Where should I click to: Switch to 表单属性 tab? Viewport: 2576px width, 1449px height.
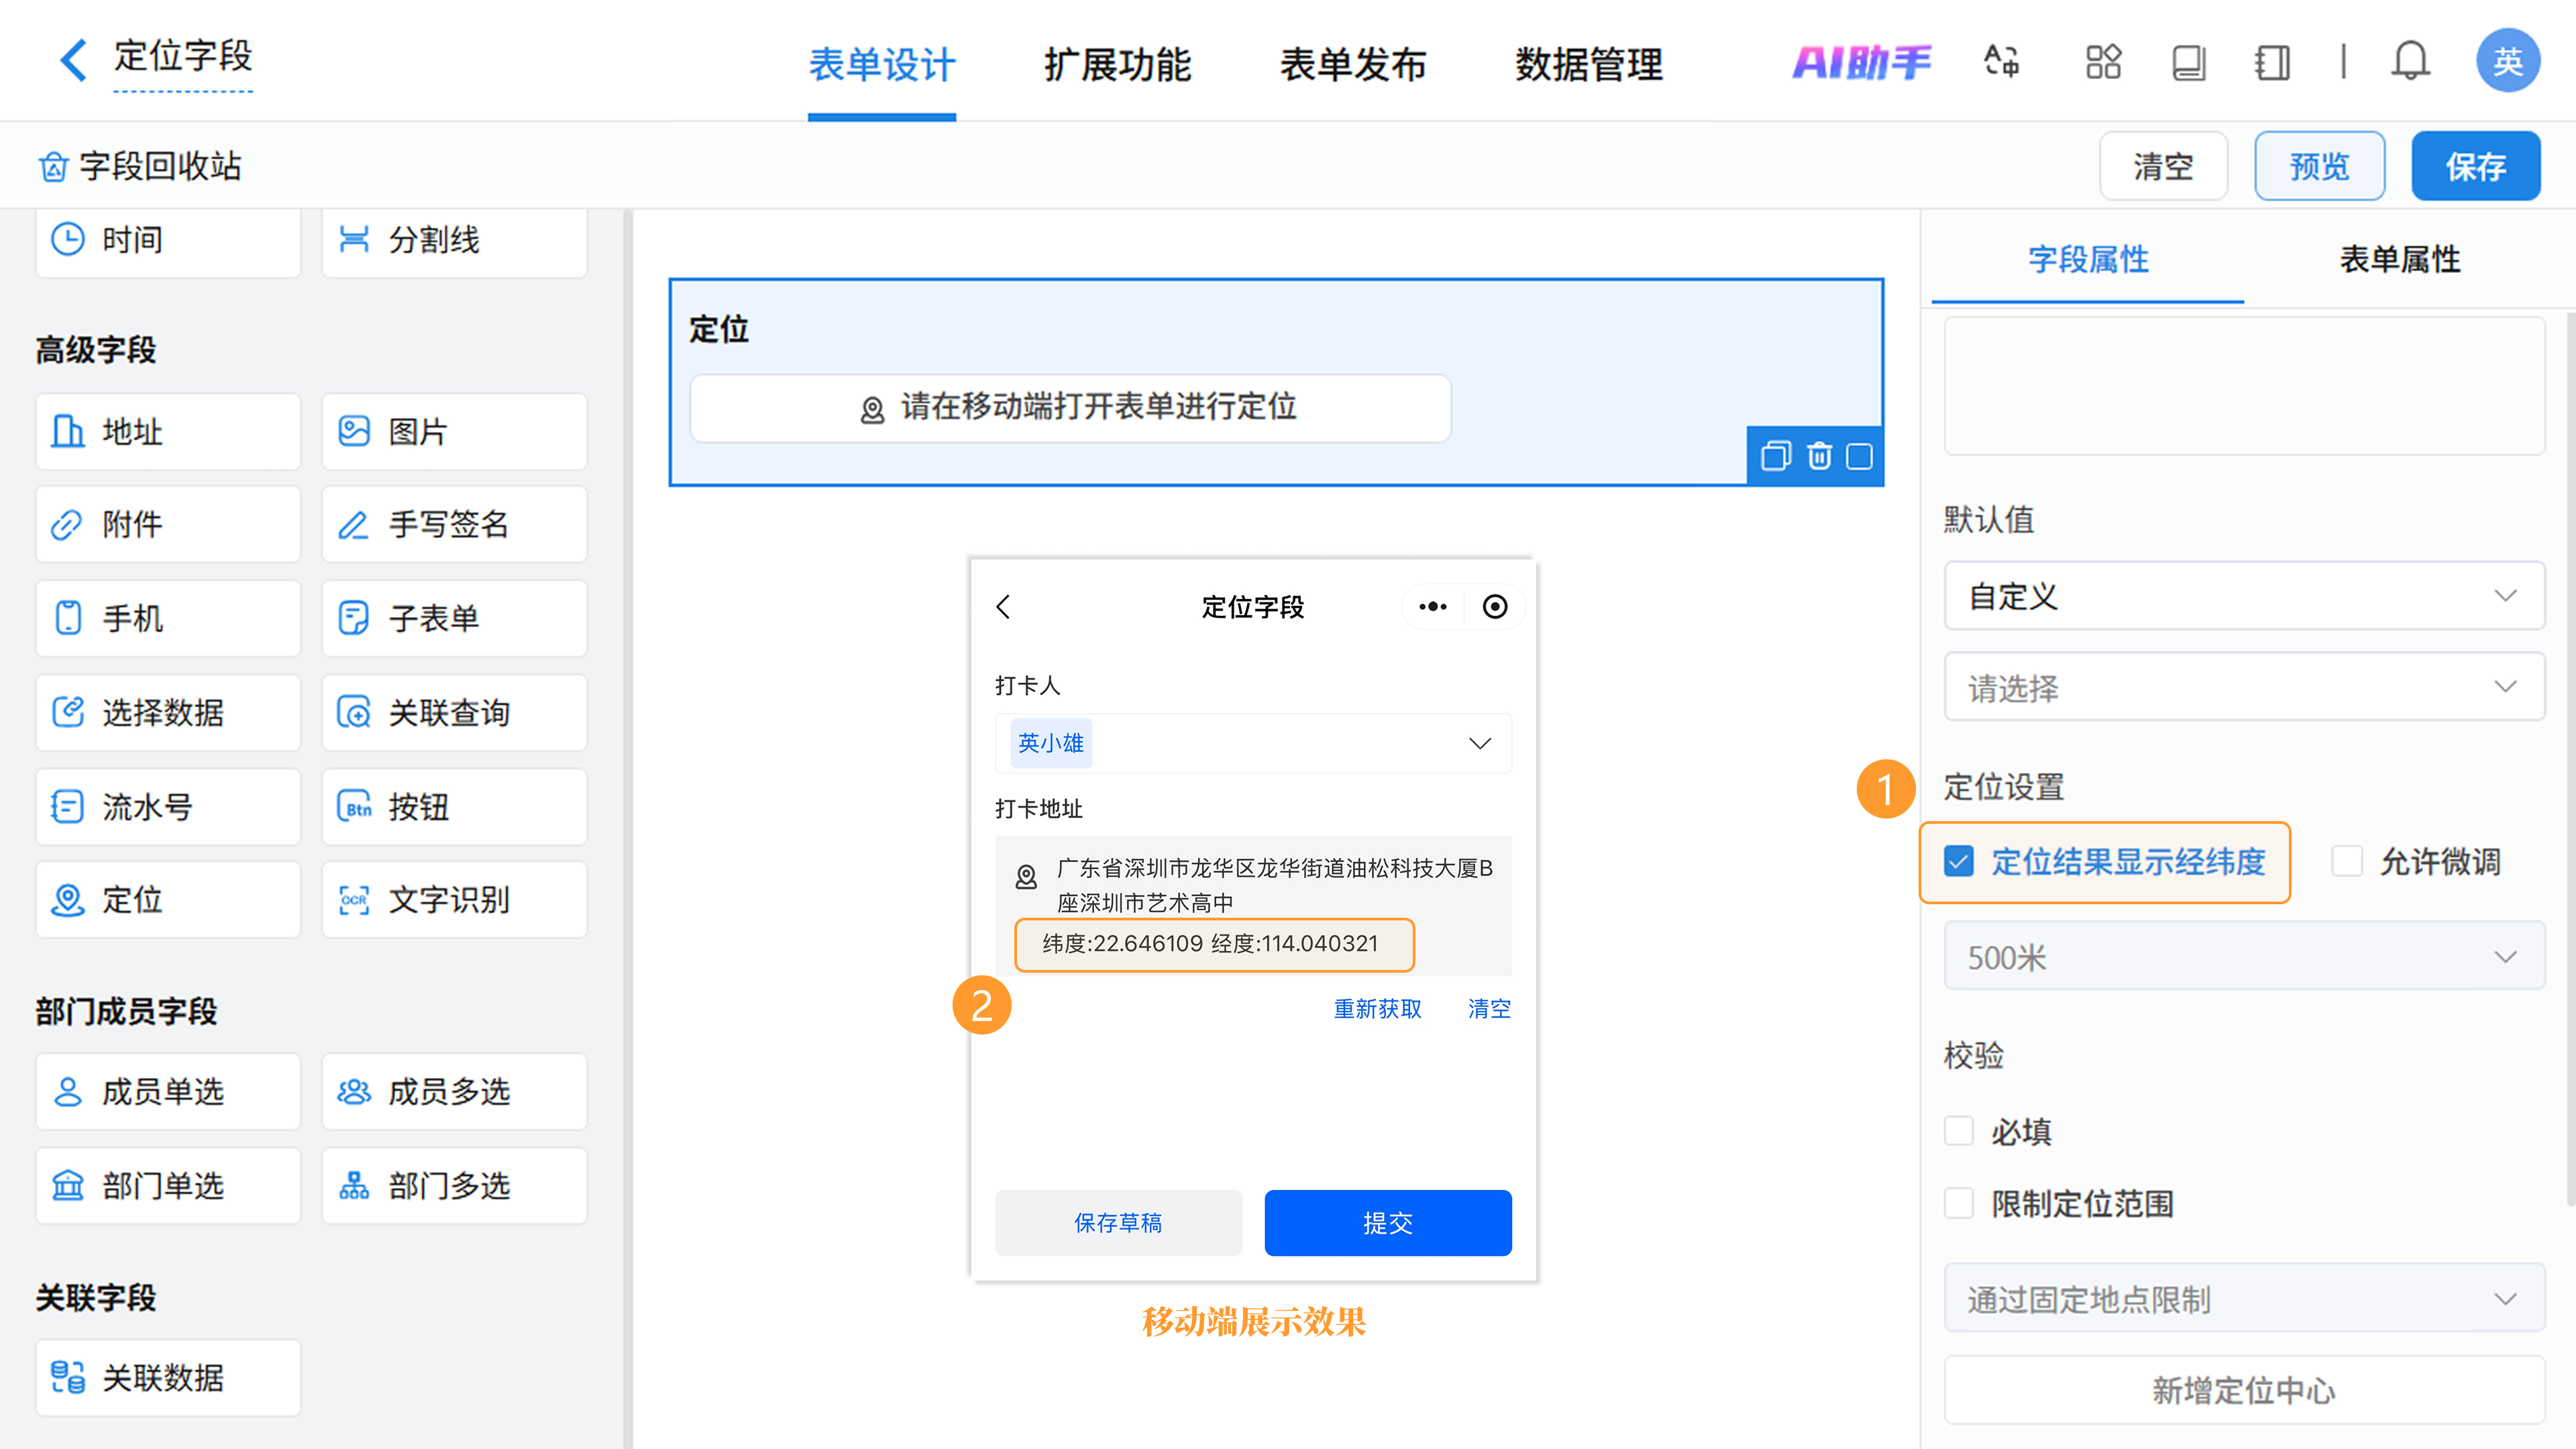click(2399, 259)
